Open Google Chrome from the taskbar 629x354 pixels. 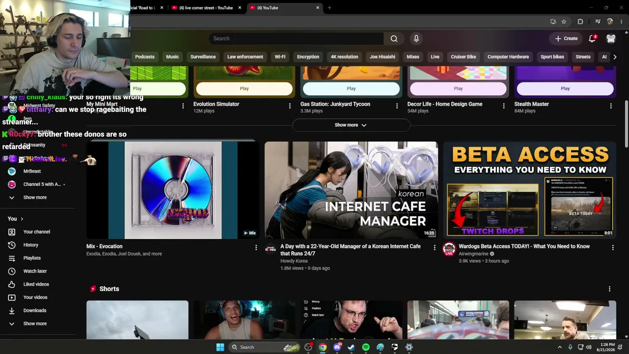click(x=322, y=347)
